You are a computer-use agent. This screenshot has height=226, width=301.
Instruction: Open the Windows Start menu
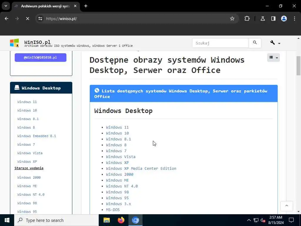click(7, 220)
